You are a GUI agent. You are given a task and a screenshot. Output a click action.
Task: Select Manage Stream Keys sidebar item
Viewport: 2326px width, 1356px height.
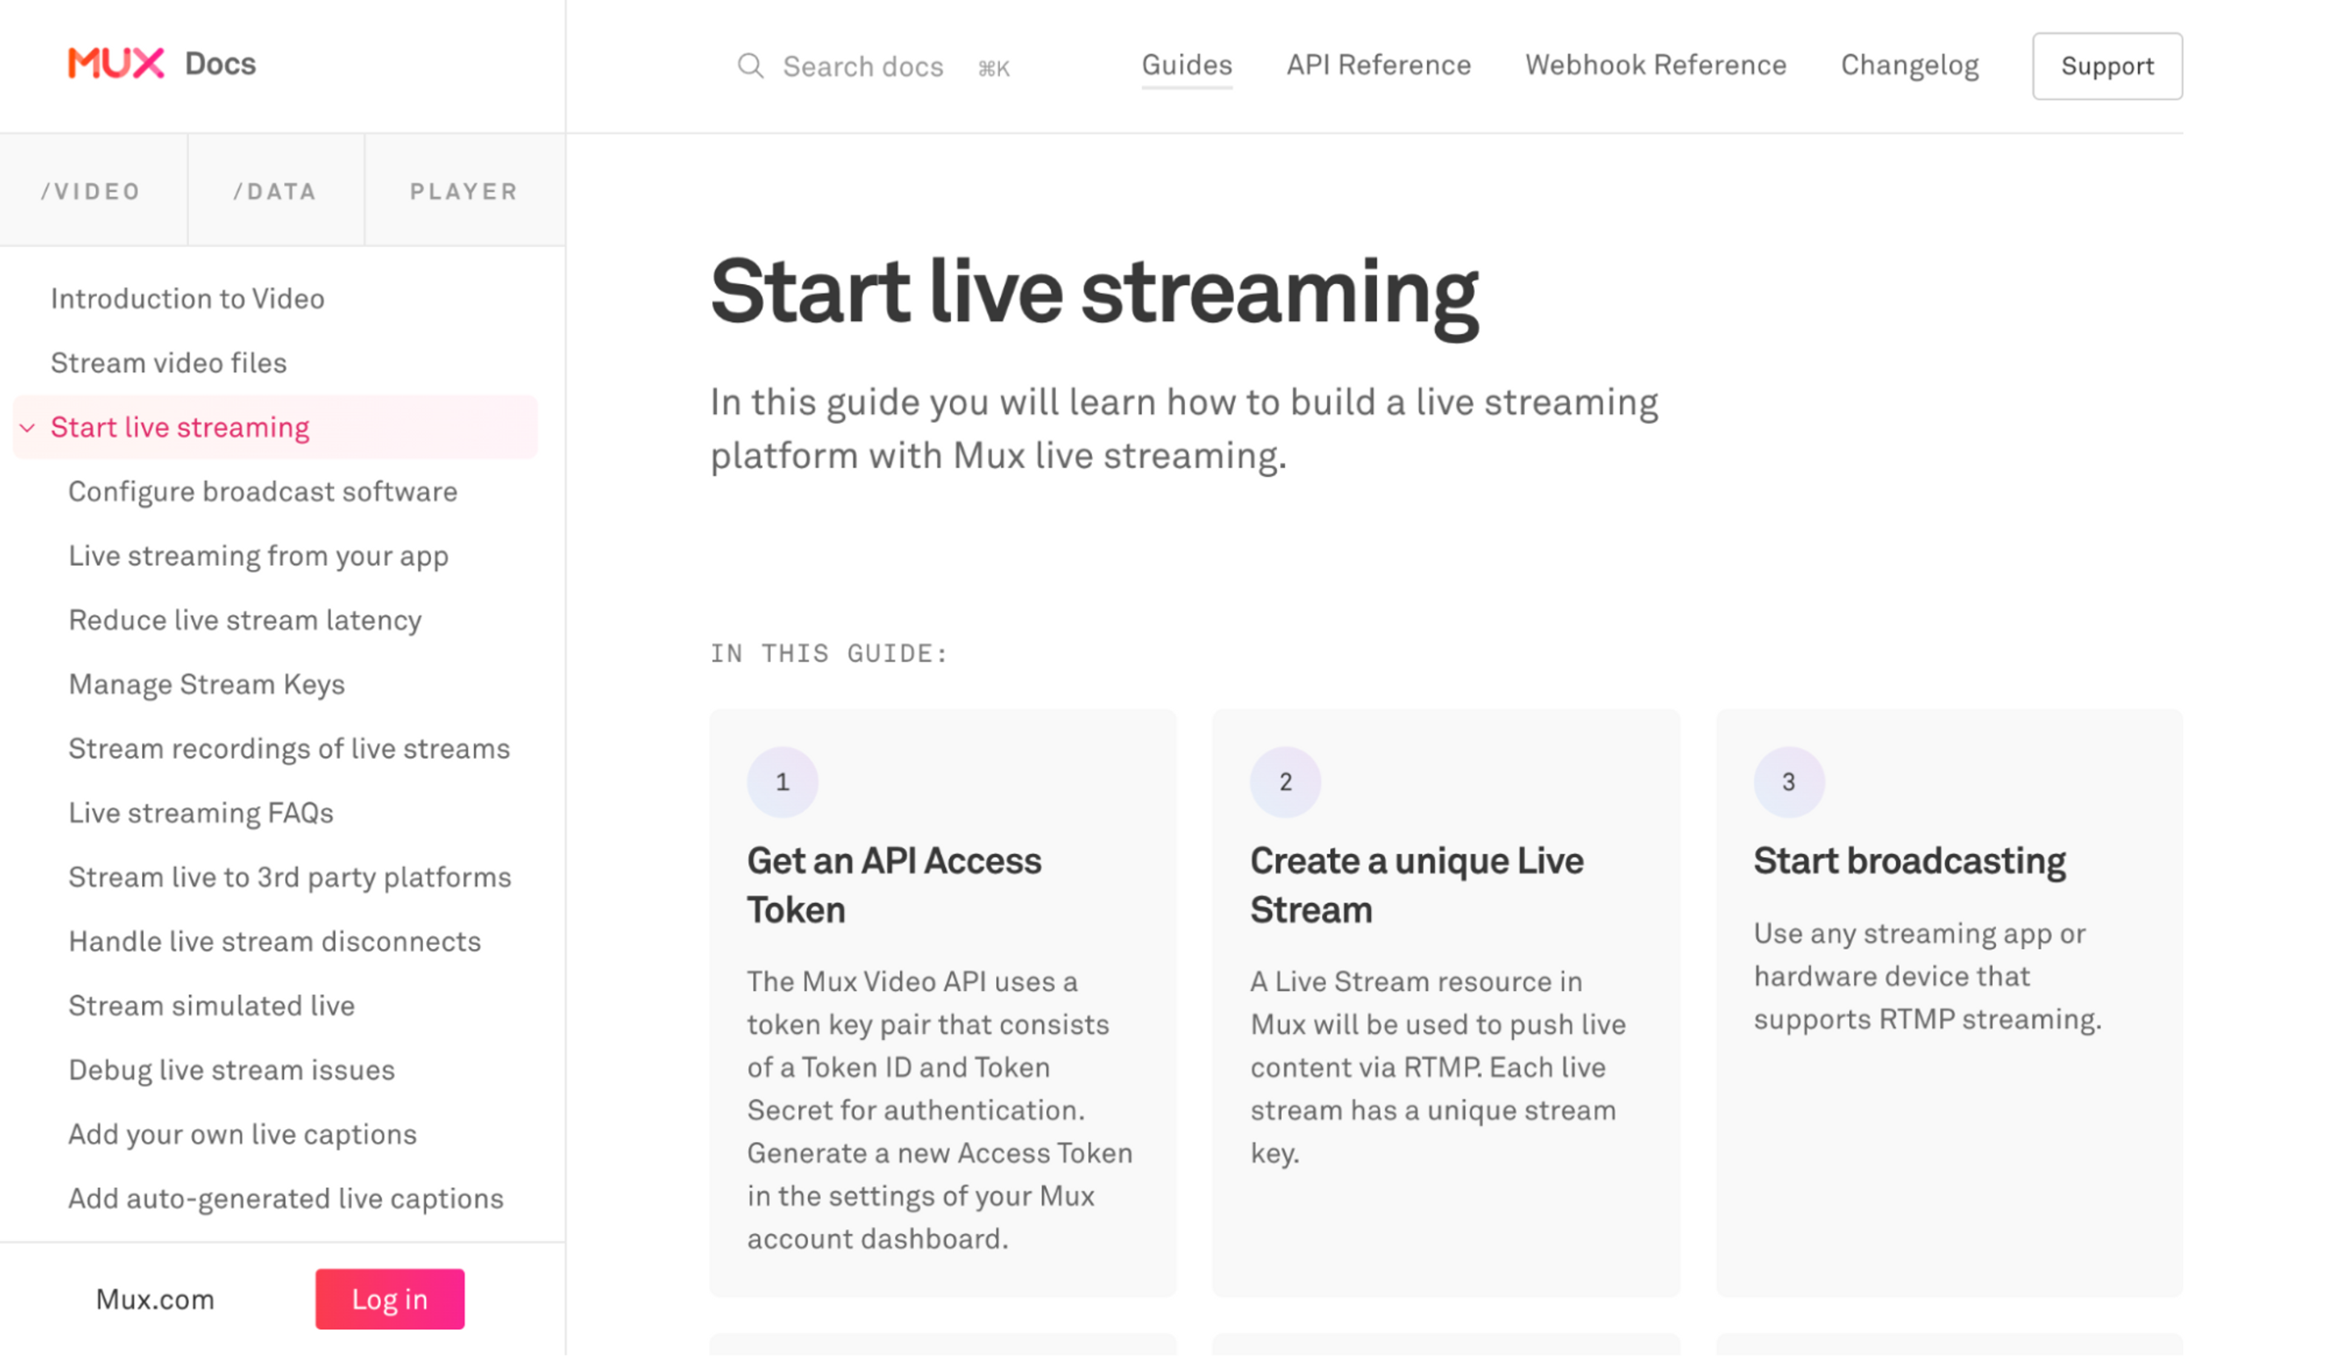(x=207, y=685)
